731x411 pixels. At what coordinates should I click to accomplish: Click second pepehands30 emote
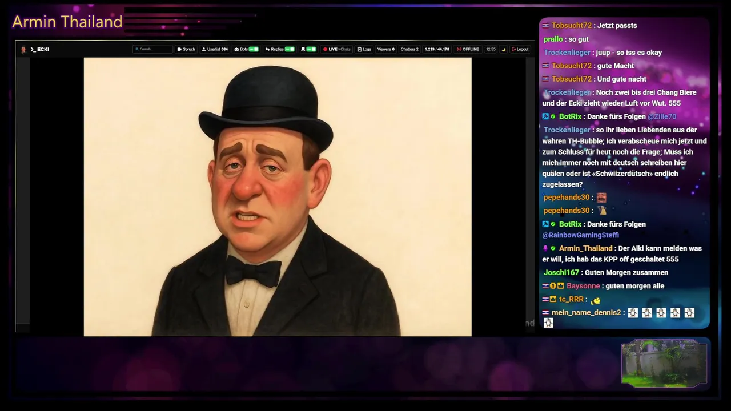[601, 211]
